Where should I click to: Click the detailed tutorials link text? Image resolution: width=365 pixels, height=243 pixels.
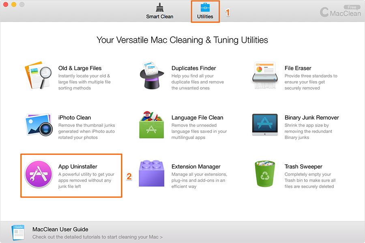(97, 237)
